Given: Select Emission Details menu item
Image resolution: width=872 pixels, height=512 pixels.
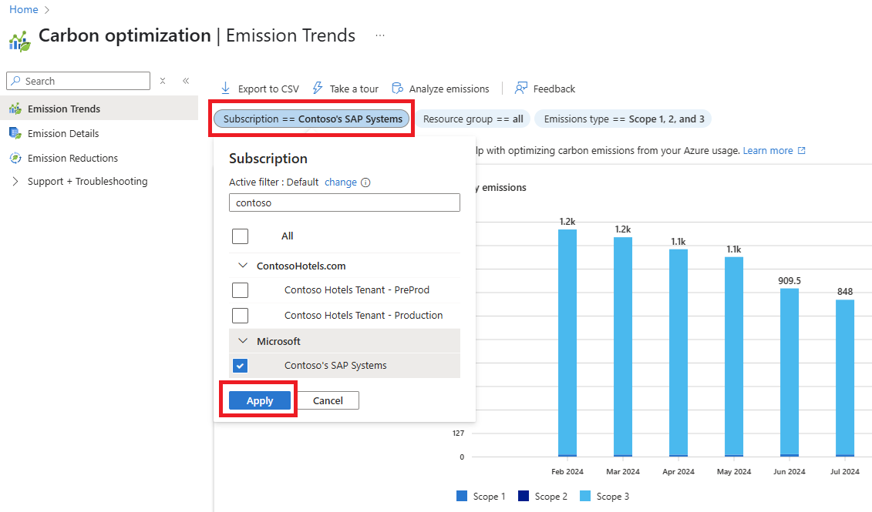Looking at the screenshot, I should pyautogui.click(x=99, y=133).
